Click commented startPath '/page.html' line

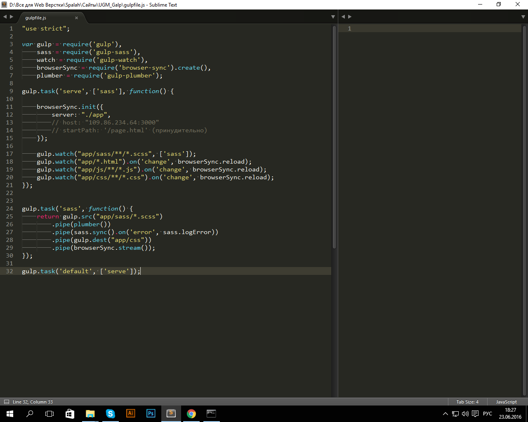pos(129,130)
